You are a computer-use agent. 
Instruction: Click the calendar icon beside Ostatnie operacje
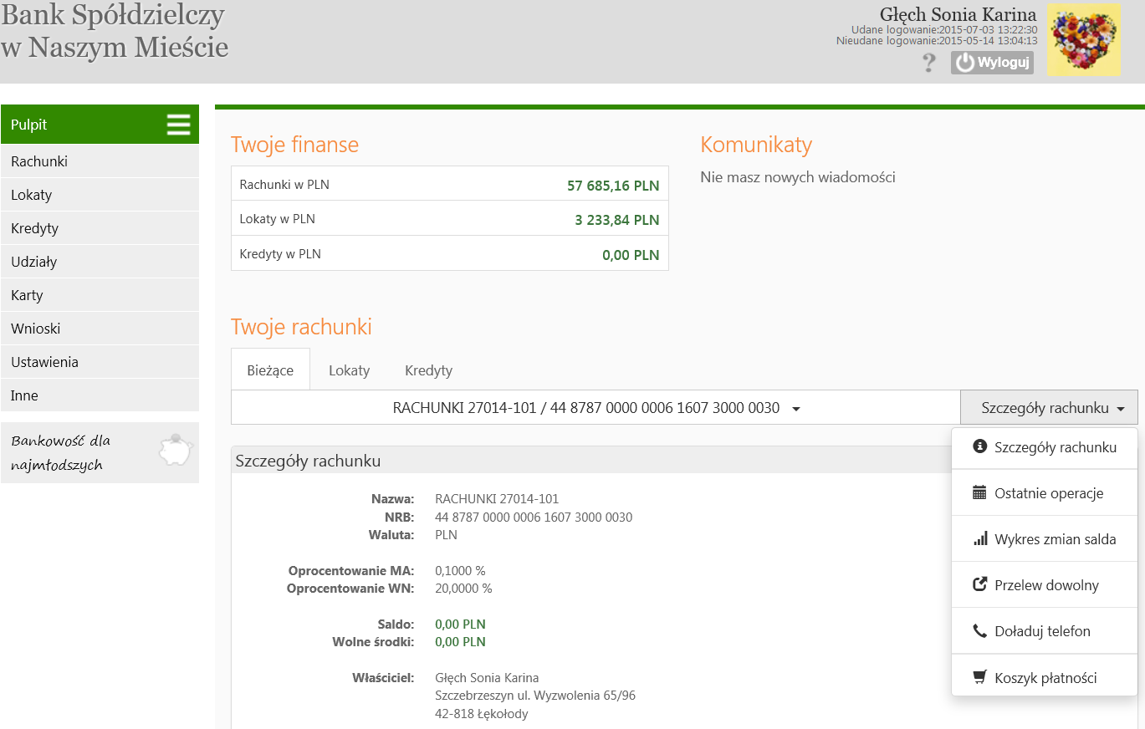[x=980, y=492]
